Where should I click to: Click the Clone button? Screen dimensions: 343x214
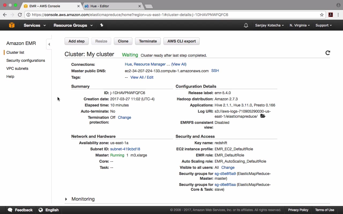pyautogui.click(x=123, y=41)
